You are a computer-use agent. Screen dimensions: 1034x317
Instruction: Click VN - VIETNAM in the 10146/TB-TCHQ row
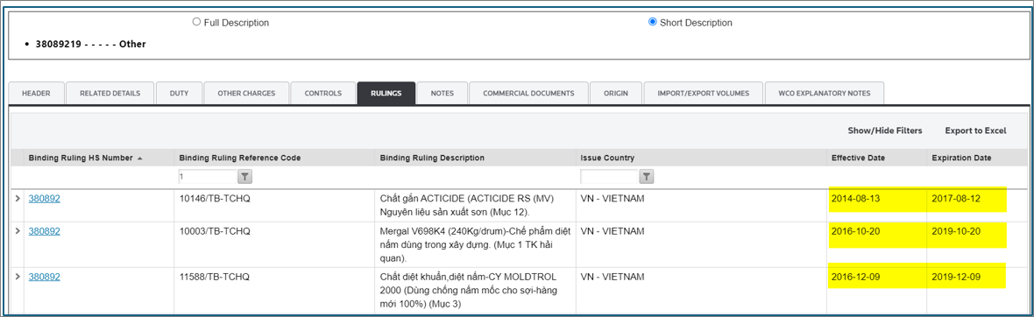613,199
